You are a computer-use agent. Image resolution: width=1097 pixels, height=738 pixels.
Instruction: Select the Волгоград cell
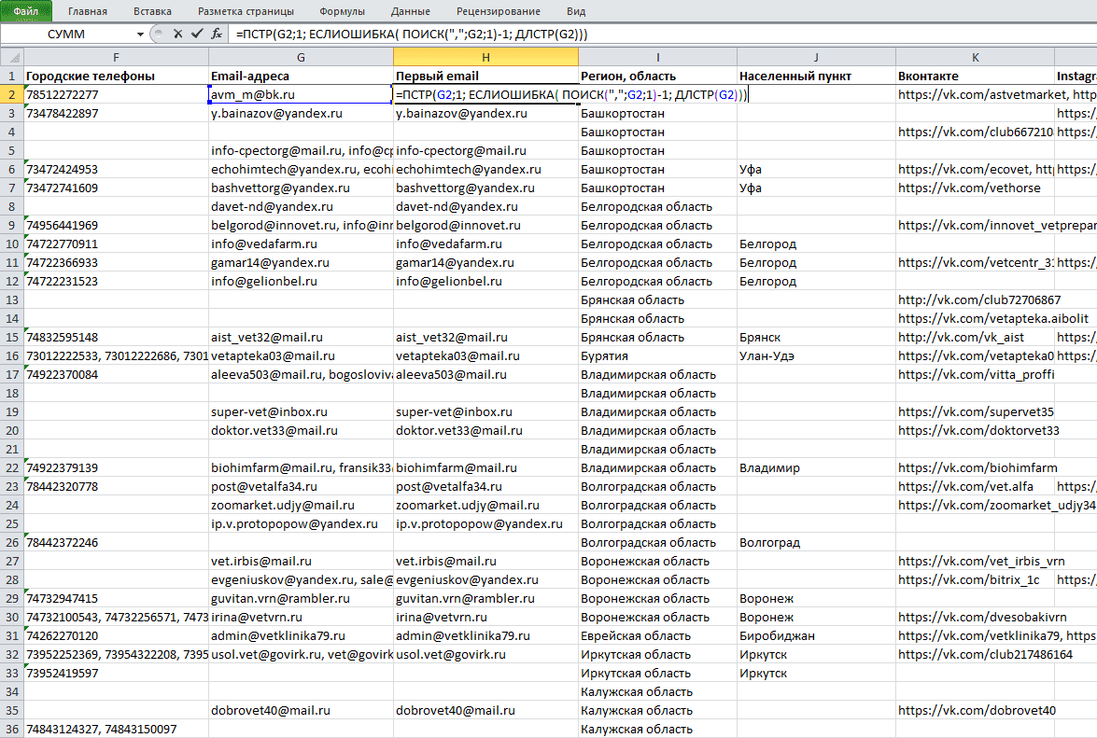click(x=817, y=542)
